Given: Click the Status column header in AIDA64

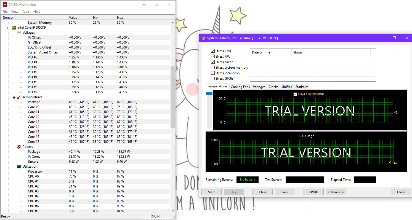Looking at the screenshot, I should (331, 52).
